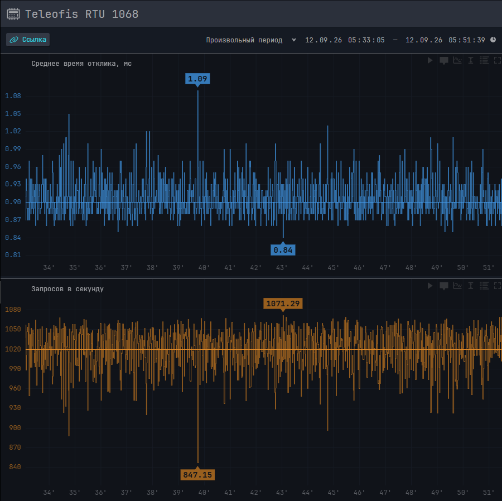Image resolution: width=502 pixels, height=501 pixels.
Task: Click legend list icon in response time chart
Action: click(x=484, y=60)
